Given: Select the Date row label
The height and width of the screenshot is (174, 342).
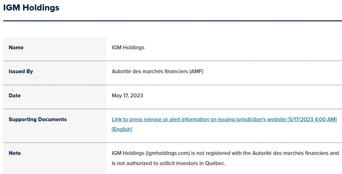Looking at the screenshot, I should pyautogui.click(x=15, y=95).
